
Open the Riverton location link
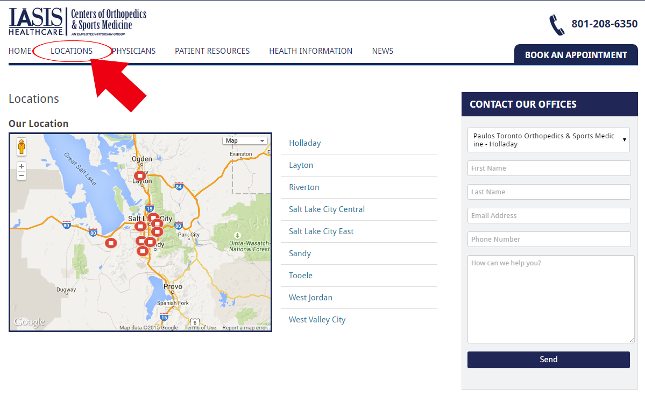[304, 187]
